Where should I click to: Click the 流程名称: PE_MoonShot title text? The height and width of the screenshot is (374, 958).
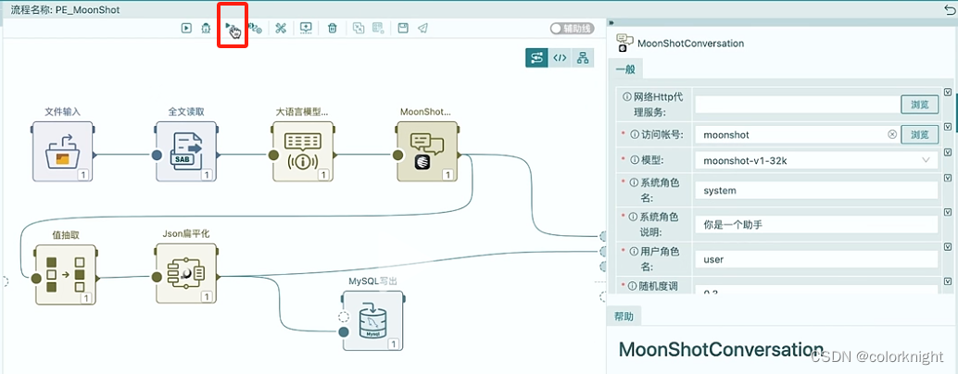66,10
